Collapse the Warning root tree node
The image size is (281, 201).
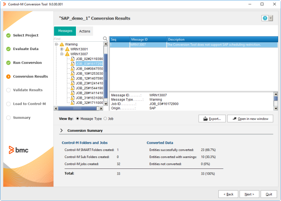(56, 44)
